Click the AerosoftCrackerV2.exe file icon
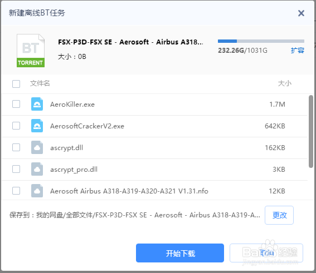Image resolution: width=316 pixels, height=273 pixels. click(37, 126)
